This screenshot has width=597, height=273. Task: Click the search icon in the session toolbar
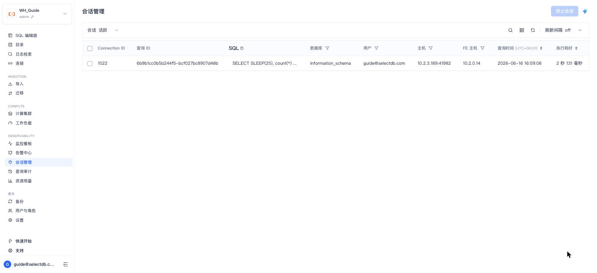[x=511, y=30]
